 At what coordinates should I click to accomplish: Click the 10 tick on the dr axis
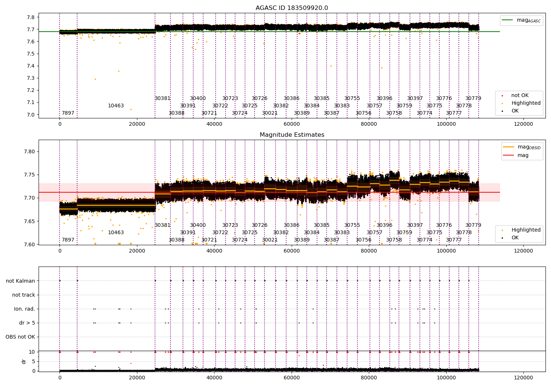tap(32, 352)
